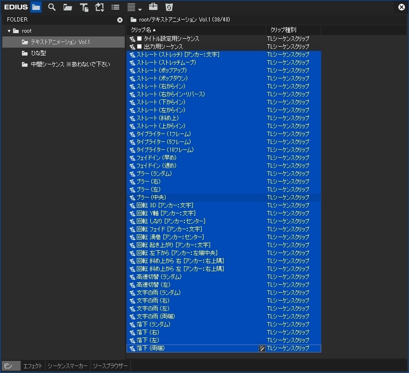
Task: Click the add clip (open file) icon
Action: point(68,7)
